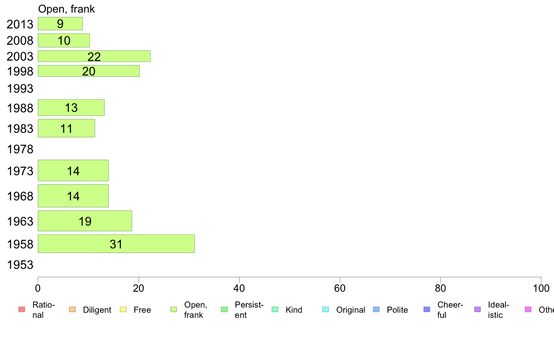The image size is (554, 343).
Task: Select the Diligent legend swatch
Action: tap(72, 309)
